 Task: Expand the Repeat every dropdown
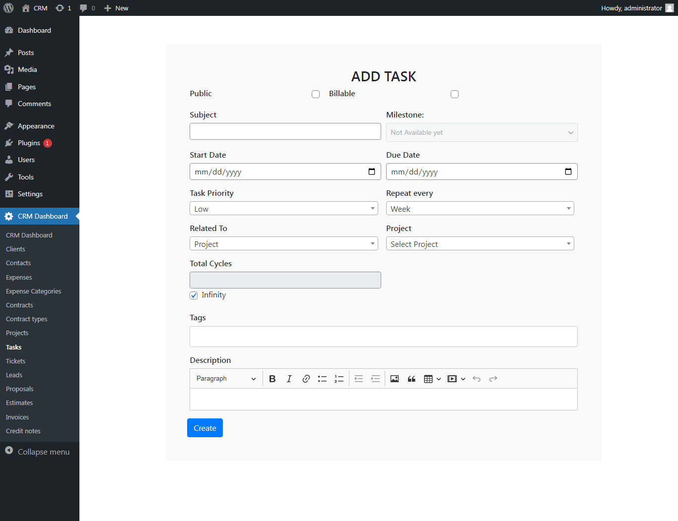tap(479, 208)
